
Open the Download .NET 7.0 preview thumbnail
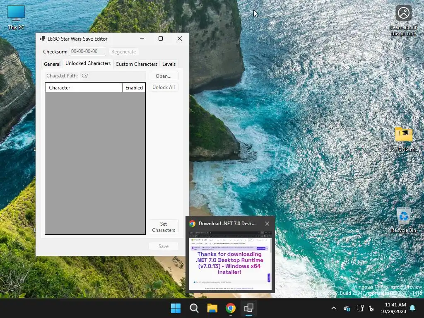(230, 260)
